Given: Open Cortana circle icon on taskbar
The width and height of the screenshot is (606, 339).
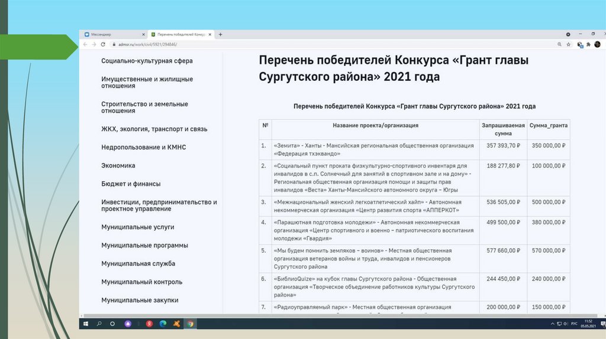Looking at the screenshot, I should (112, 324).
